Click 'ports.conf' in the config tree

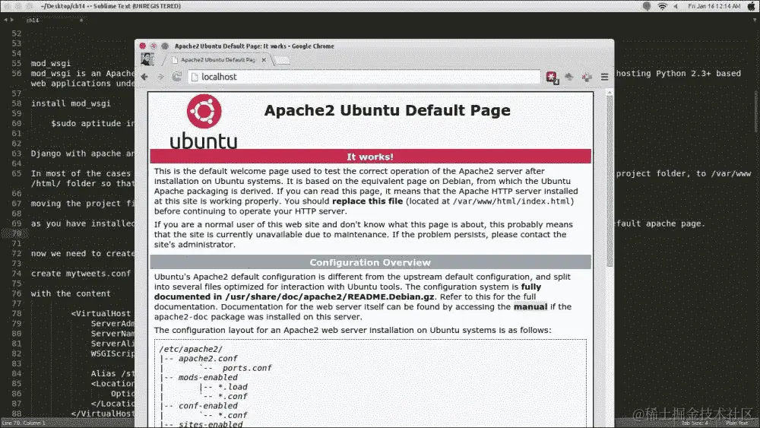[x=247, y=369]
